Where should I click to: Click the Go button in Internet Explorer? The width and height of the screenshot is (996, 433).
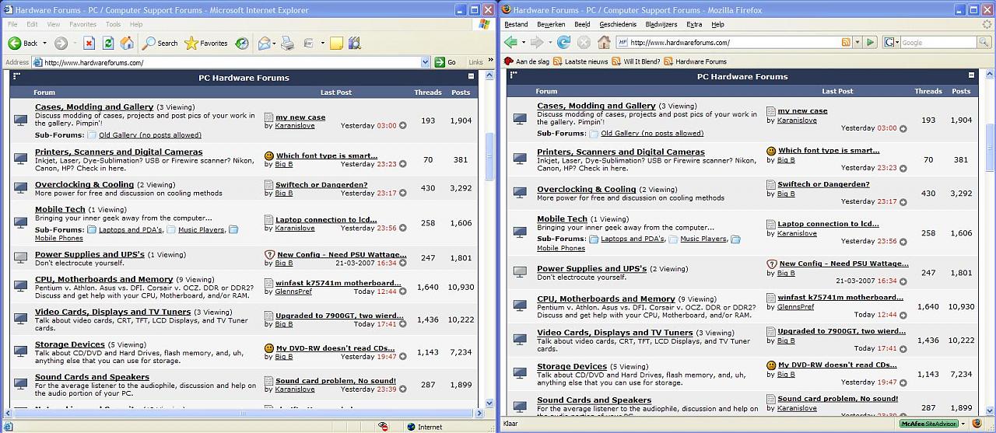[x=447, y=62]
